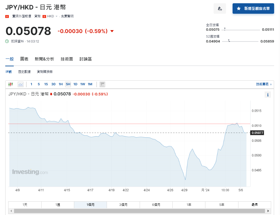The width and height of the screenshot is (280, 215).
Task: Click the flag icon next to 實時外匯報價
Action: [7, 16]
